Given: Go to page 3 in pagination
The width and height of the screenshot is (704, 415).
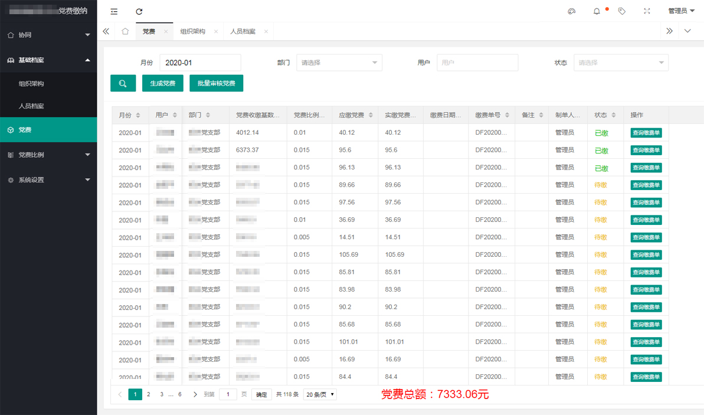Looking at the screenshot, I should [162, 394].
